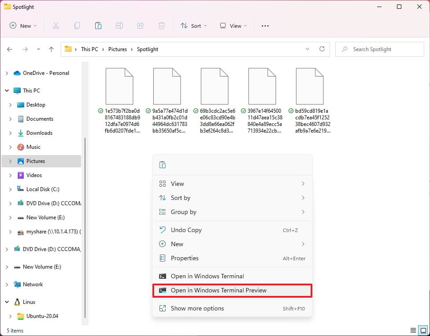Image resolution: width=430 pixels, height=336 pixels.
Task: Switch to details view via status bar icon
Action: [413, 330]
